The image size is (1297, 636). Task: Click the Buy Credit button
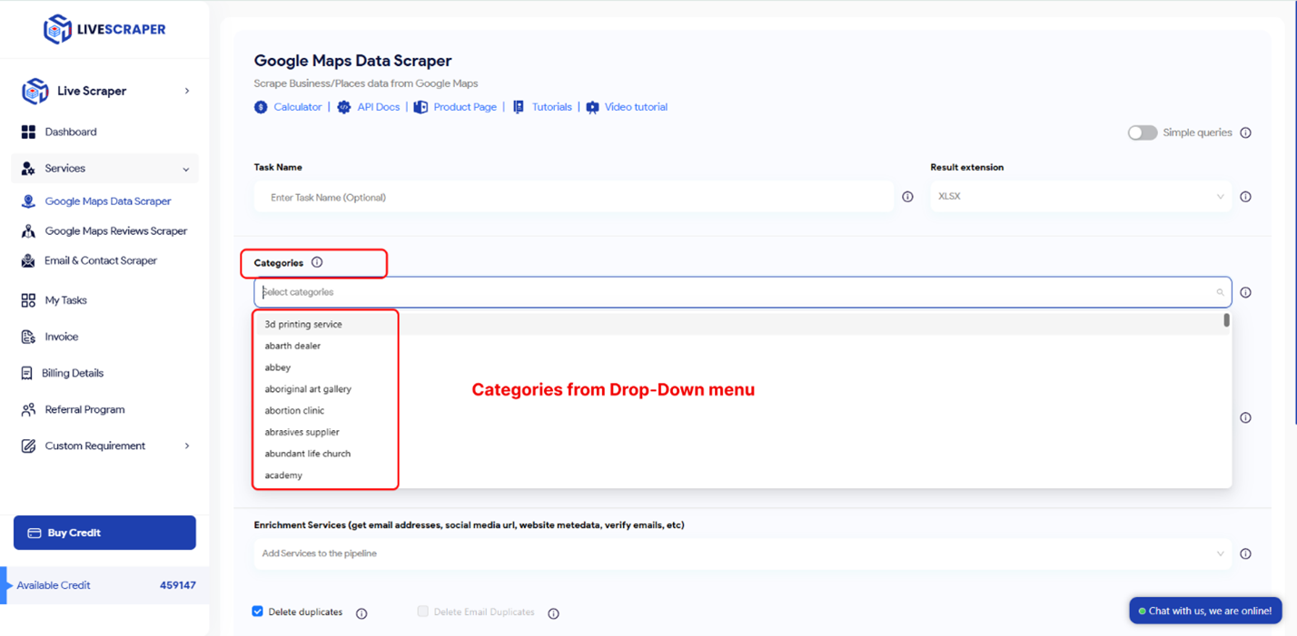tap(104, 533)
